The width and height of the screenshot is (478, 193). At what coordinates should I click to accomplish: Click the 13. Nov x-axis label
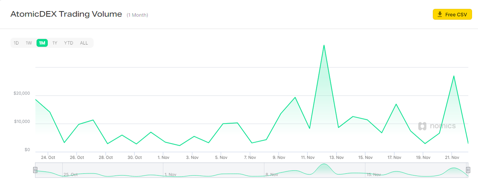point(336,157)
